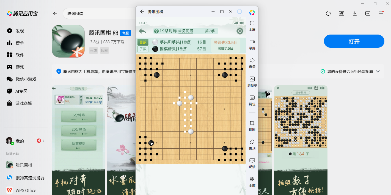Click the 16目 white score value
Image resolution: width=391 pixels, height=195 pixels.
(202, 42)
